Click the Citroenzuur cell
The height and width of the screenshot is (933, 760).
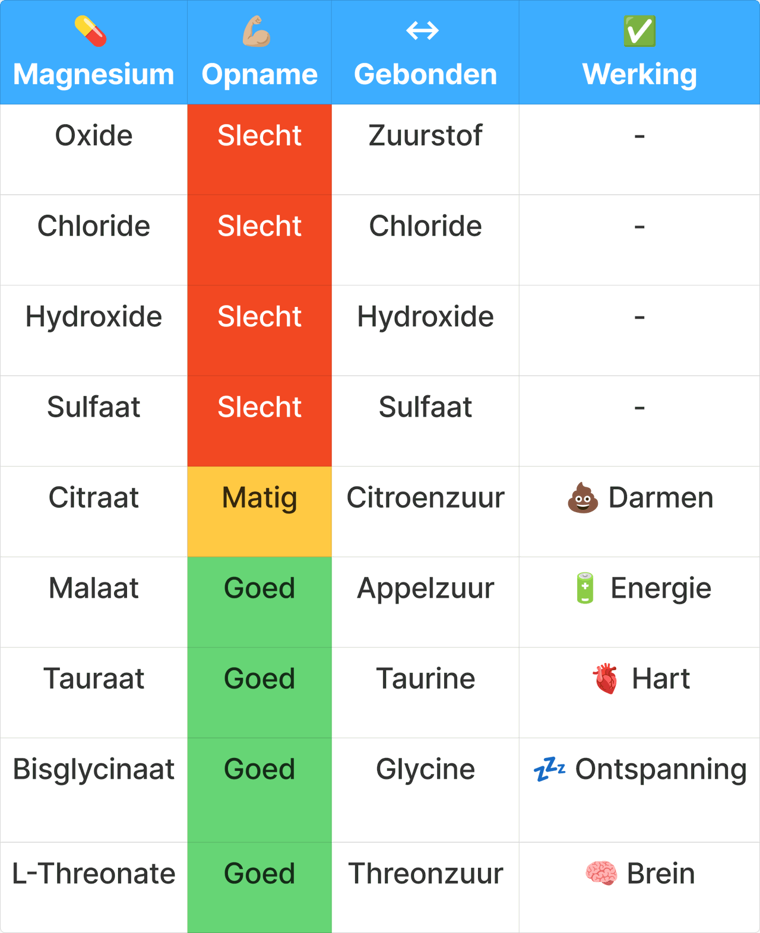tap(425, 498)
